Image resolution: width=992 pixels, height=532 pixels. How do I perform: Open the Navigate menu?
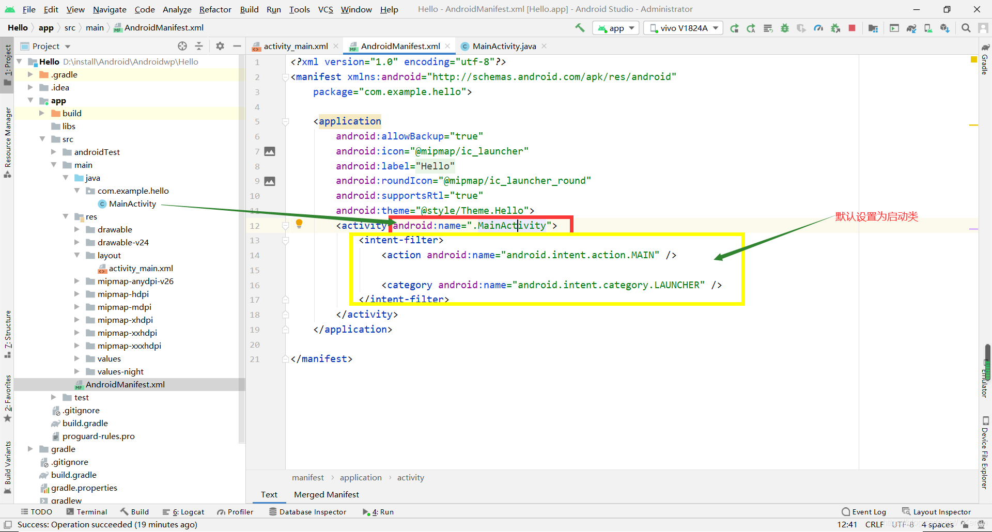110,9
